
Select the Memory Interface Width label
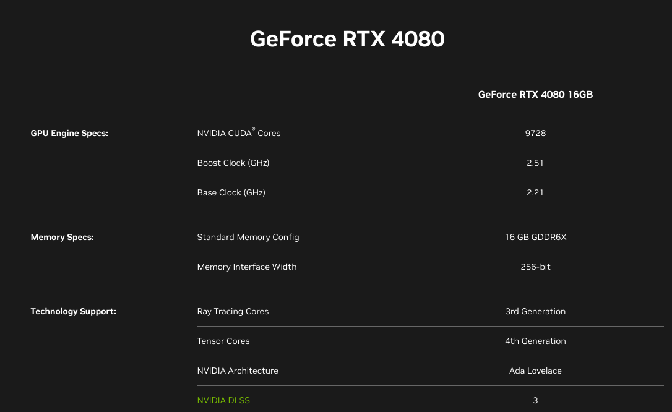(x=246, y=267)
